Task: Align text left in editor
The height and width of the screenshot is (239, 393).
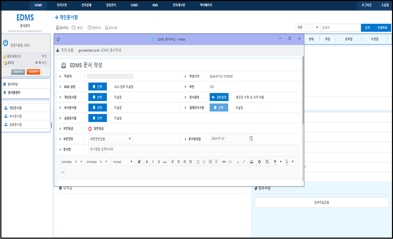Action: pyautogui.click(x=173, y=162)
